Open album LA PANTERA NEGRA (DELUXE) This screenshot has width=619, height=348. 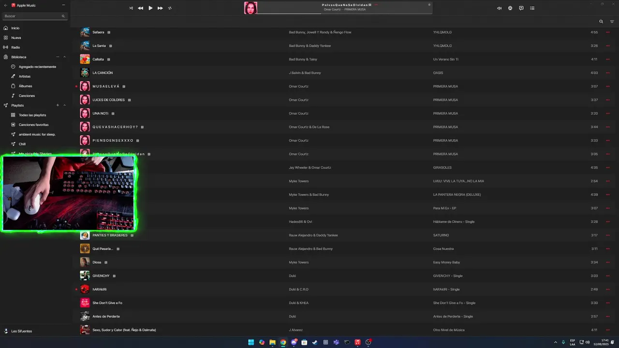coord(457,195)
